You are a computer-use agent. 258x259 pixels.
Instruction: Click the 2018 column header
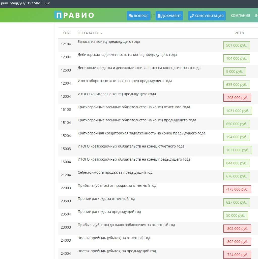(x=239, y=33)
